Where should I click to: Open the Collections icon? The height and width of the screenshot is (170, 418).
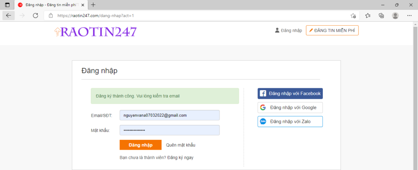pyautogui.click(x=382, y=16)
